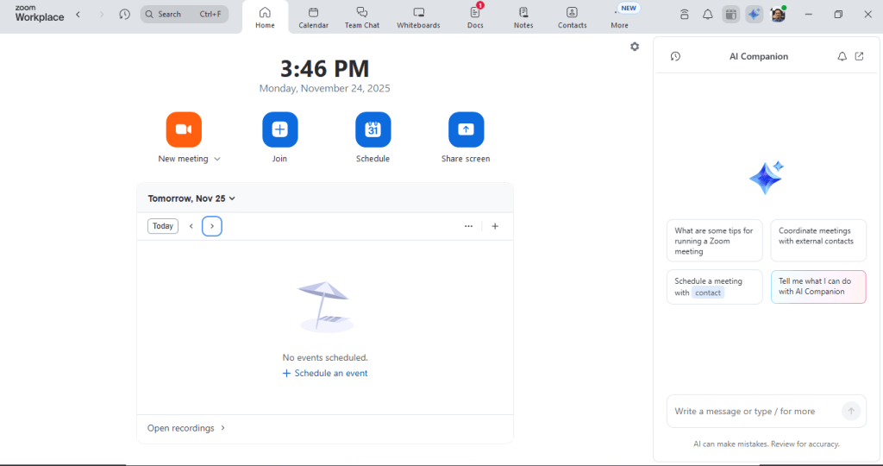Go back with the left navigation arrow

[78, 14]
